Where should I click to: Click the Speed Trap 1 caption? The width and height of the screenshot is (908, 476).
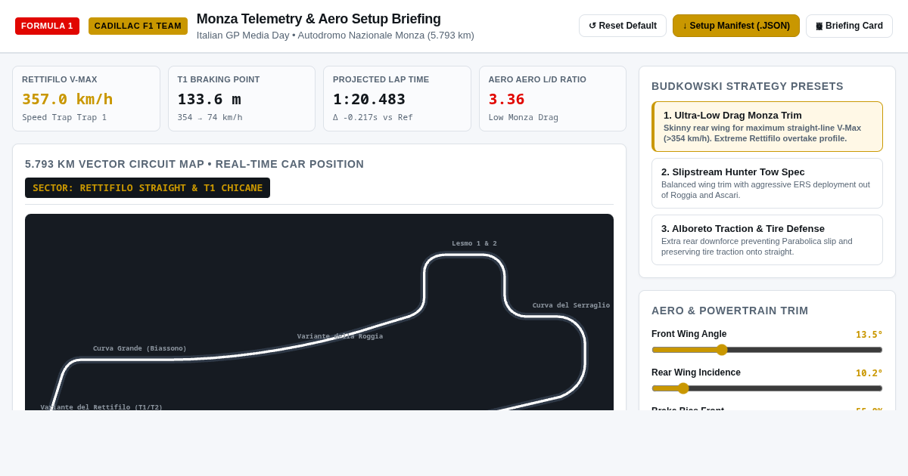point(64,117)
